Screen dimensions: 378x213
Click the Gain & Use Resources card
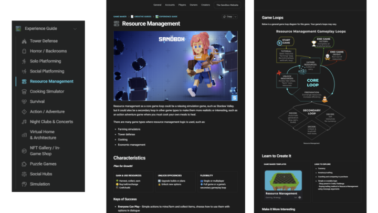133,182
